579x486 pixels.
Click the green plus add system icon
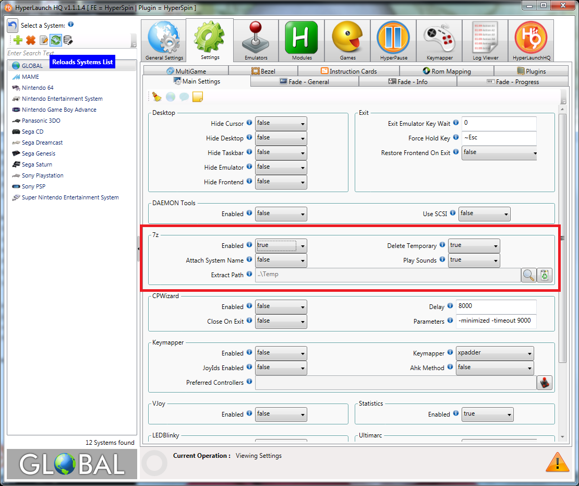(18, 40)
